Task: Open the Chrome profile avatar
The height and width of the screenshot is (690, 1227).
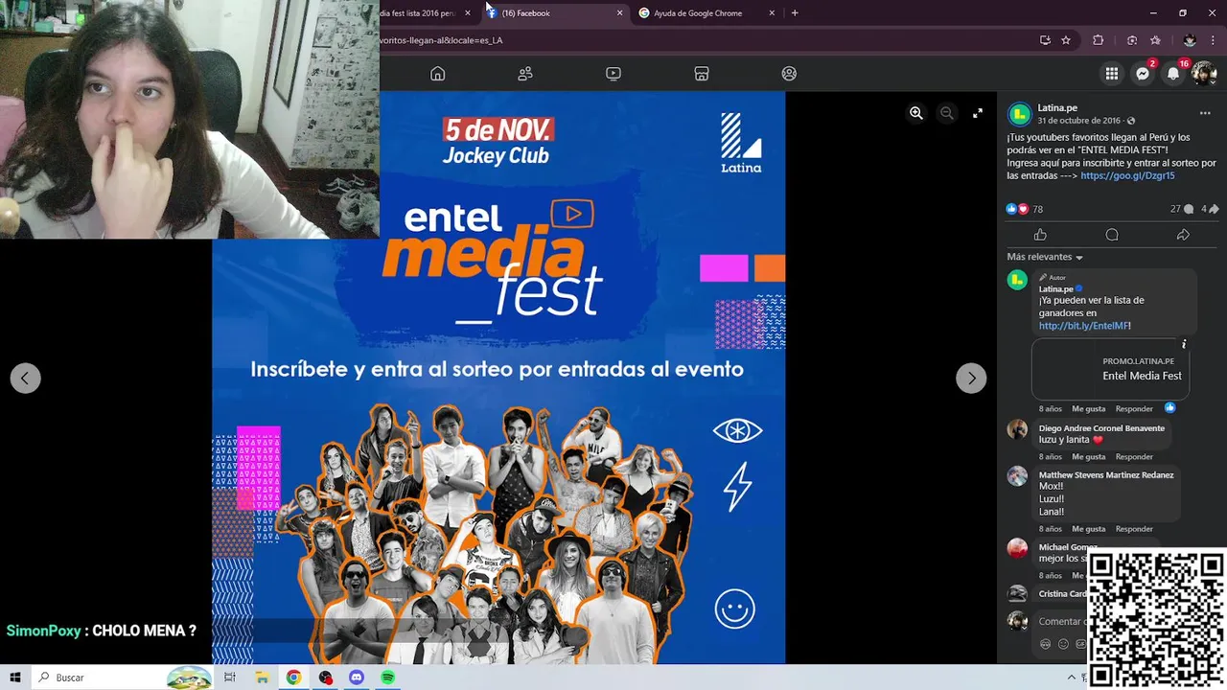Action: click(x=1190, y=40)
